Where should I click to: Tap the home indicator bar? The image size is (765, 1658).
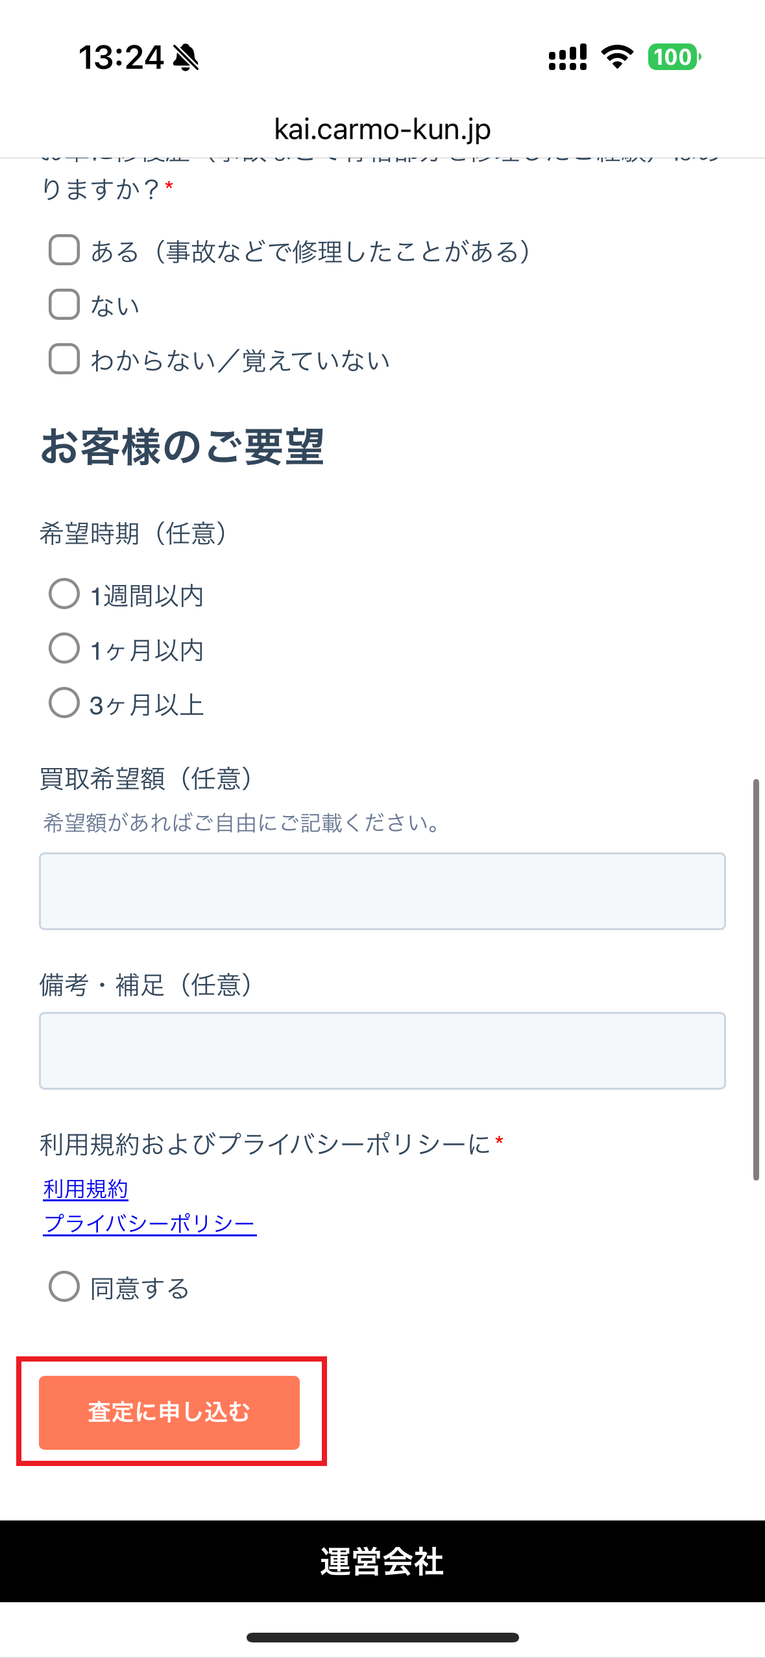coord(382,1637)
